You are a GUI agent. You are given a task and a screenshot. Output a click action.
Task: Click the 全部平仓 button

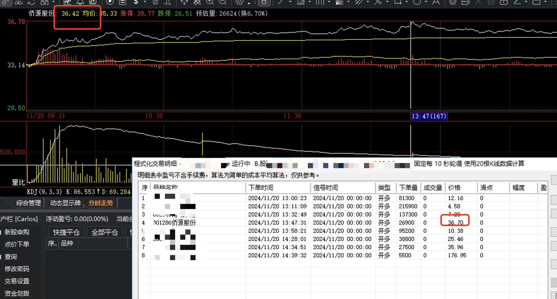(x=105, y=232)
